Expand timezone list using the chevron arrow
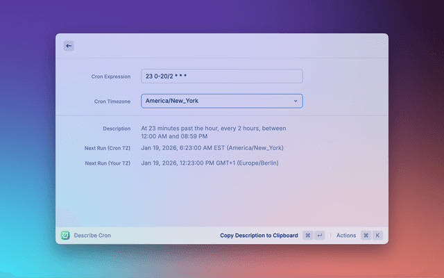 tap(296, 101)
